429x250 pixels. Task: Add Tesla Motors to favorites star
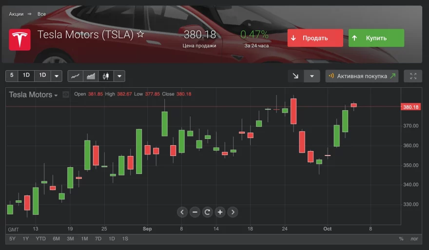140,34
